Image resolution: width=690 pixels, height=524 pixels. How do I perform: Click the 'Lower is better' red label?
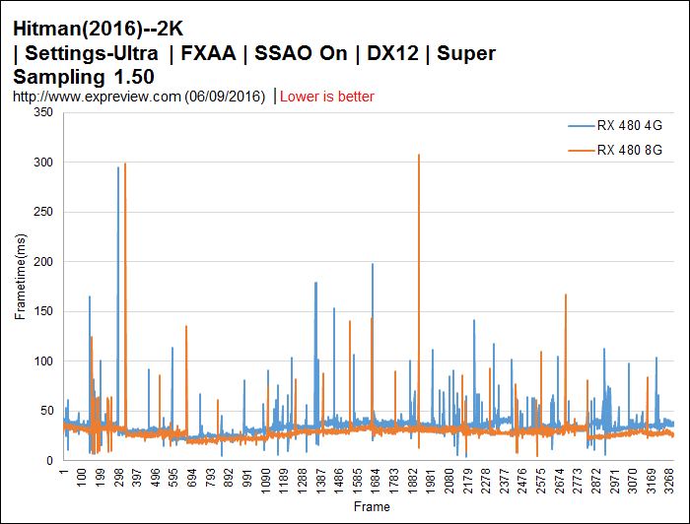coord(327,97)
